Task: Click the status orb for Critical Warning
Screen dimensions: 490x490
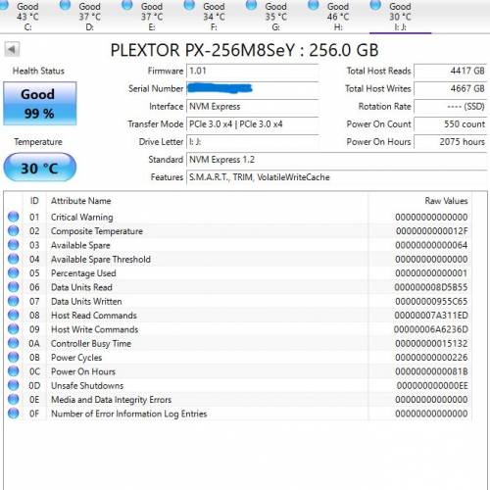Action: [x=14, y=217]
